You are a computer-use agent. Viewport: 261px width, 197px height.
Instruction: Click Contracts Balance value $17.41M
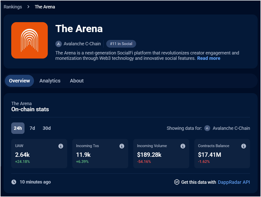[210, 155]
